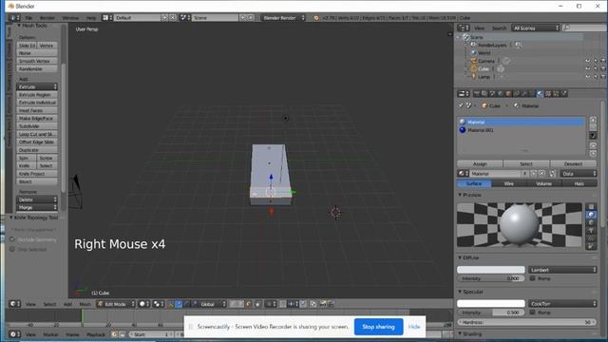Open the Modifiers properties tab icon
Screen dimensions: 608x342
[x=524, y=94]
